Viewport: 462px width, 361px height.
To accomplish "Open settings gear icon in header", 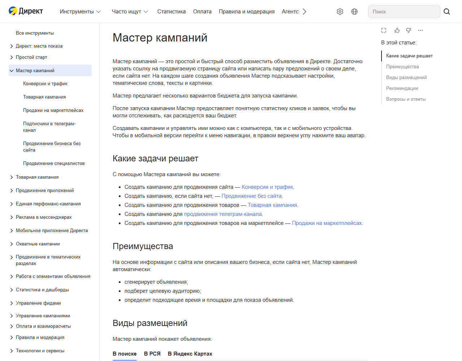I will [x=340, y=12].
